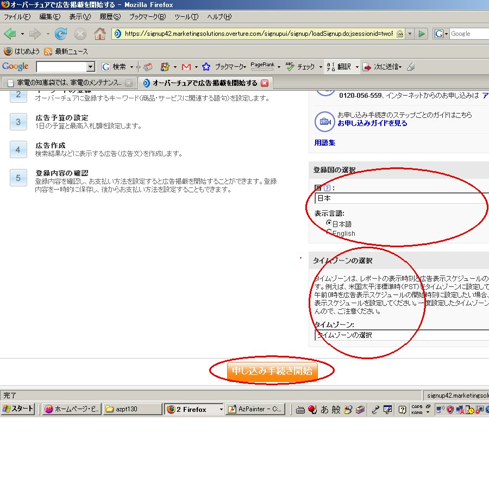Click the Google toolbar 検索 button
The image size is (489, 489).
coord(114,66)
